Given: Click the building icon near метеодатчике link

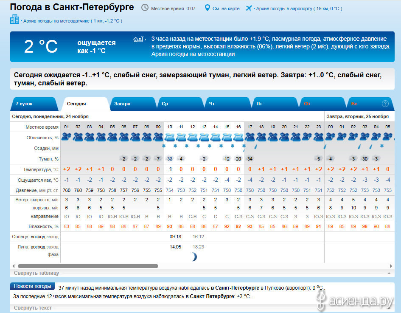Looking at the screenshot, I should click(15, 20).
